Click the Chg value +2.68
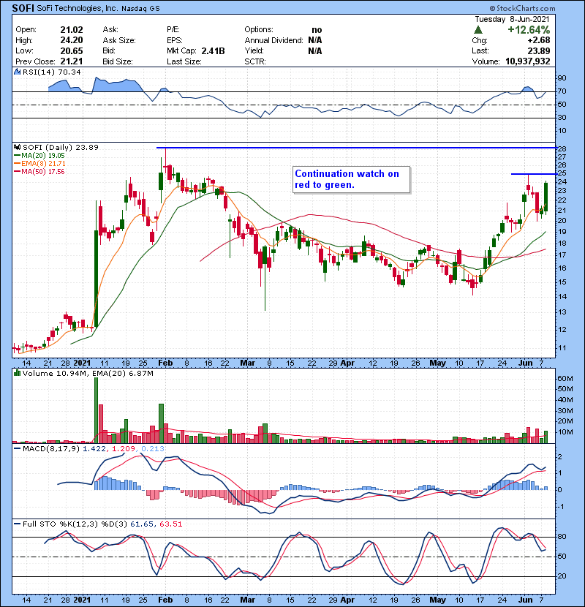The image size is (585, 607). (538, 40)
